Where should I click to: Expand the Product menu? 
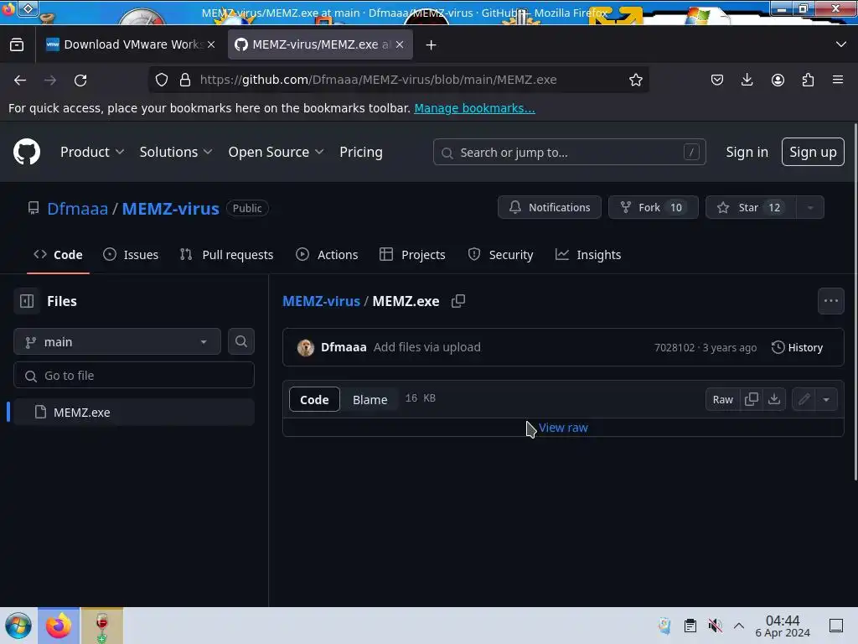tap(92, 152)
